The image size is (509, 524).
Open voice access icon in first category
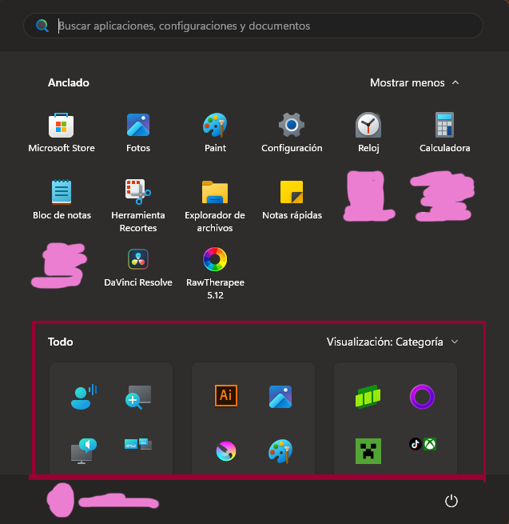click(x=84, y=397)
